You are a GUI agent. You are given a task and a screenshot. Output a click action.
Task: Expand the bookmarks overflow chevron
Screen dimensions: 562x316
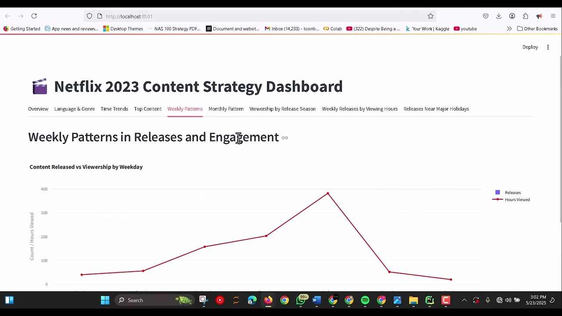509,29
